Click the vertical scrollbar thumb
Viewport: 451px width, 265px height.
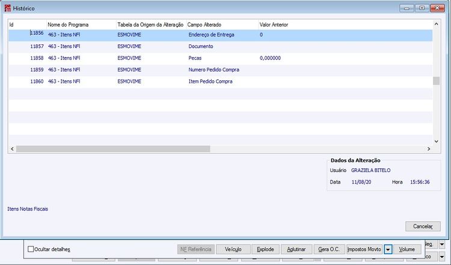point(436,81)
